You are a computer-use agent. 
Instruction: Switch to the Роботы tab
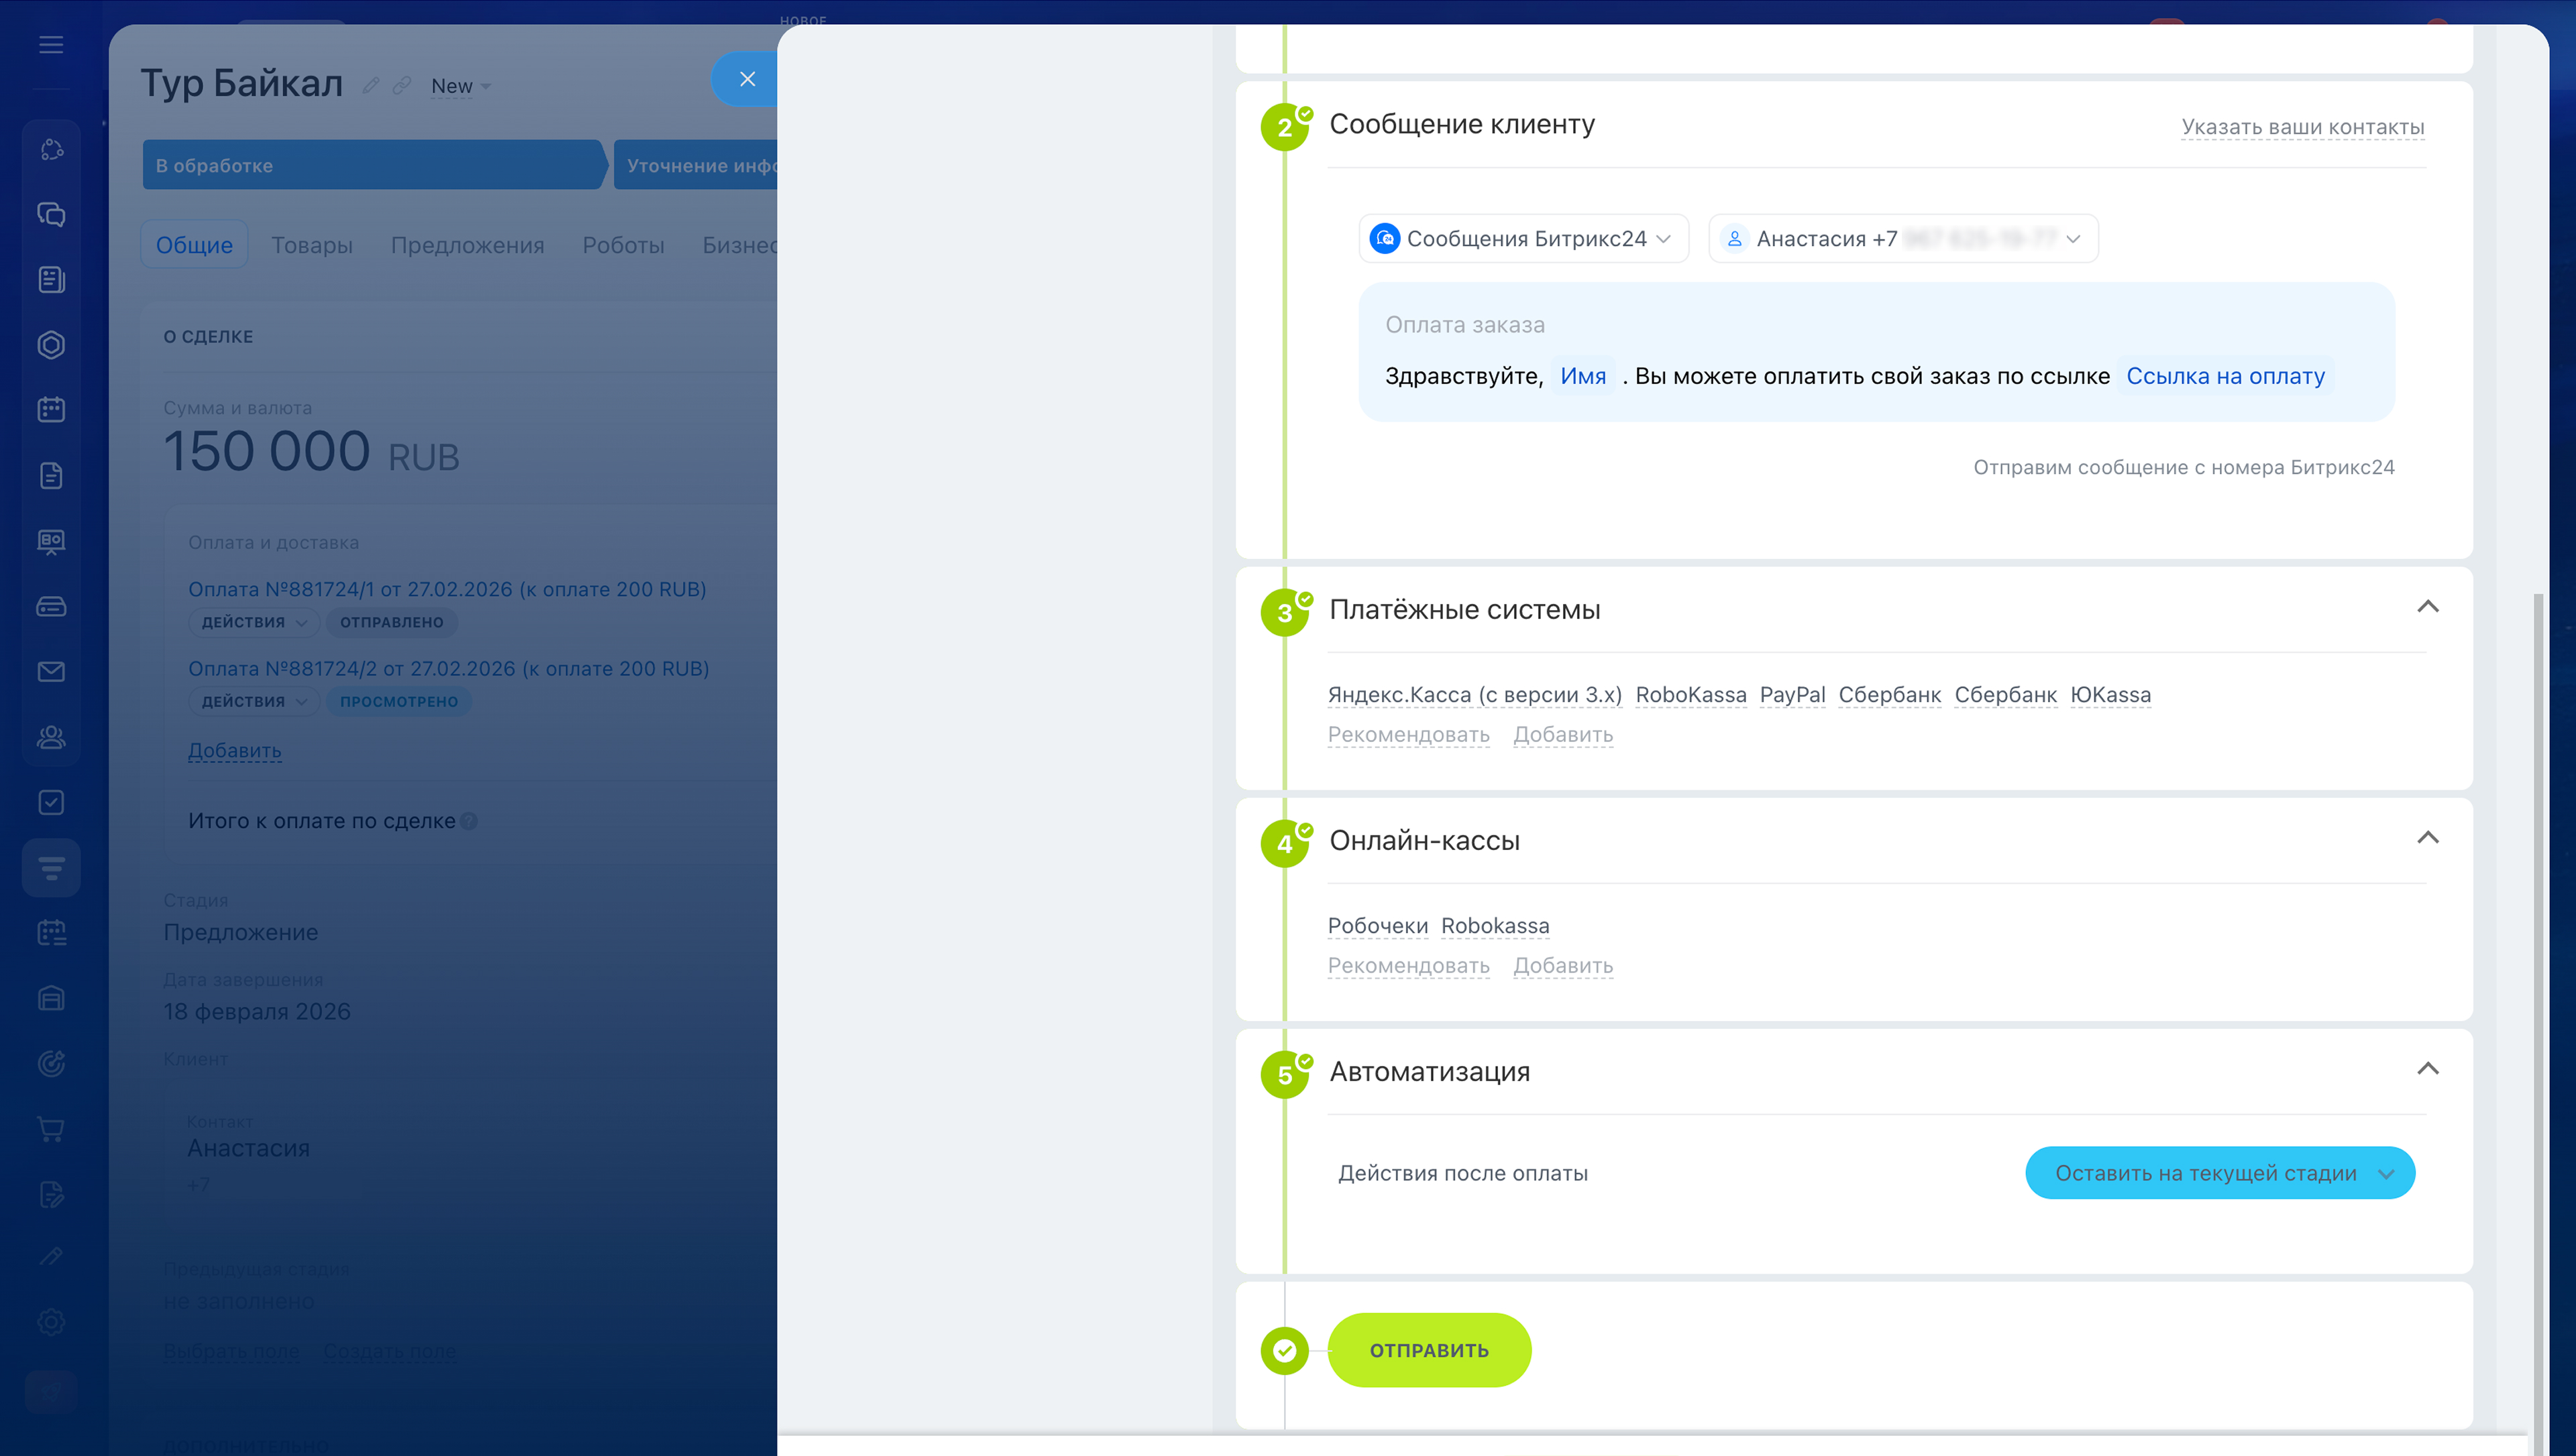[623, 245]
